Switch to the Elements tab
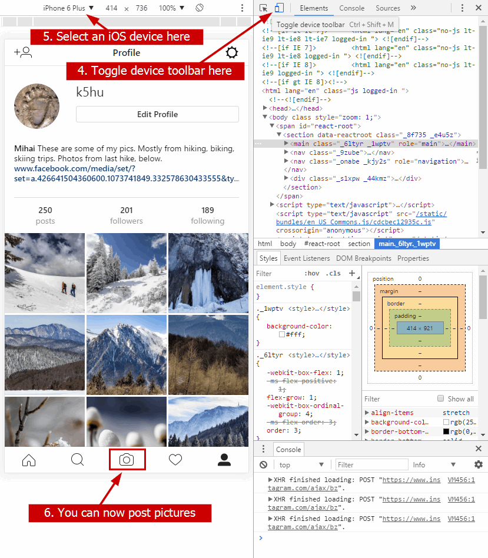Image resolution: width=488 pixels, height=558 pixels. coord(314,8)
